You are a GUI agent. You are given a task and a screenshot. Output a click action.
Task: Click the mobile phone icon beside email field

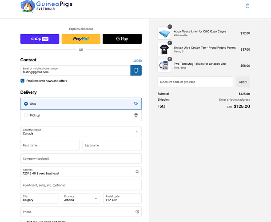[136, 70]
